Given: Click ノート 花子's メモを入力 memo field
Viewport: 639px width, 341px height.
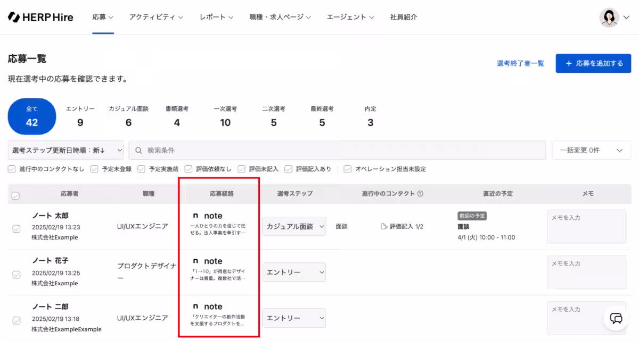Looking at the screenshot, I should [586, 272].
